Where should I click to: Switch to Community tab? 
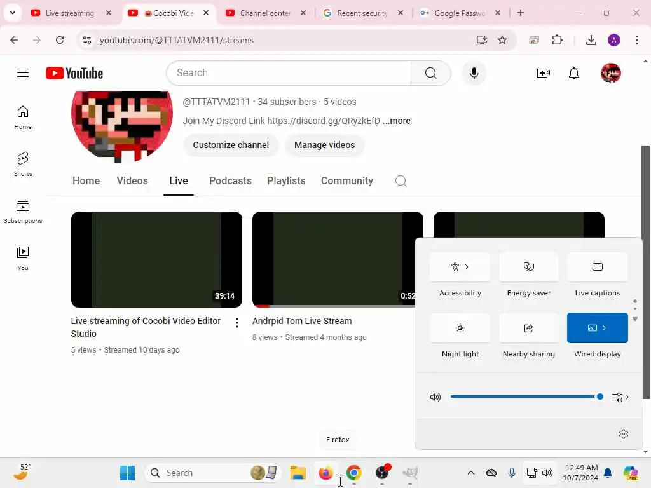click(x=346, y=181)
